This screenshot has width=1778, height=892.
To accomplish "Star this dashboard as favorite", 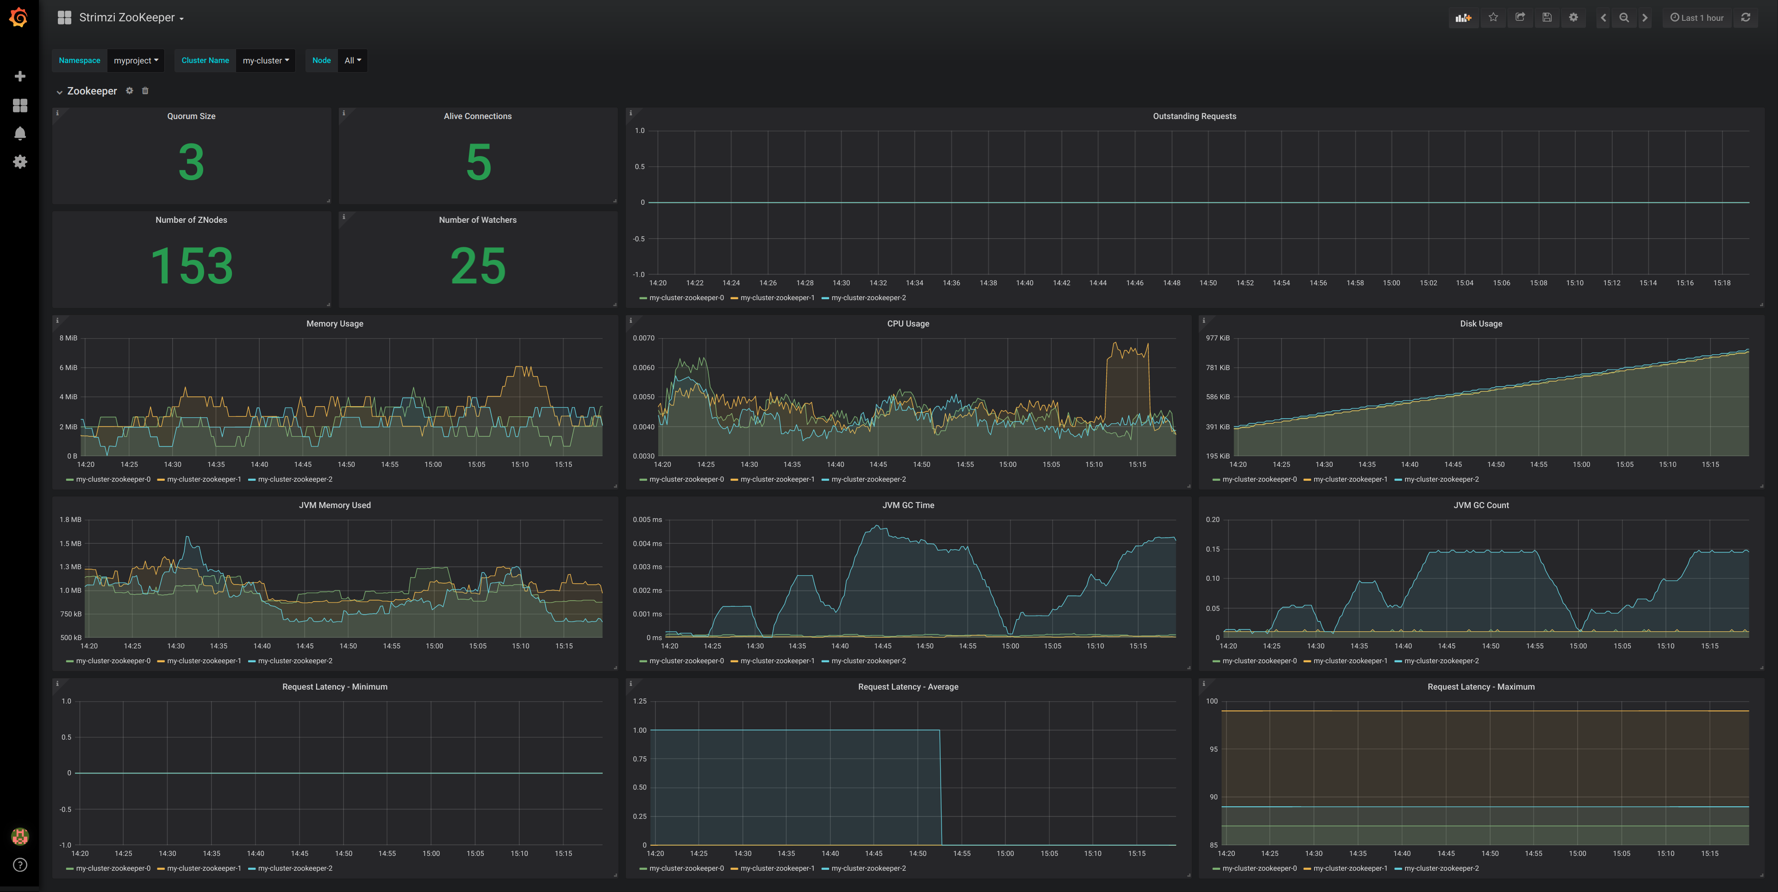I will tap(1494, 18).
